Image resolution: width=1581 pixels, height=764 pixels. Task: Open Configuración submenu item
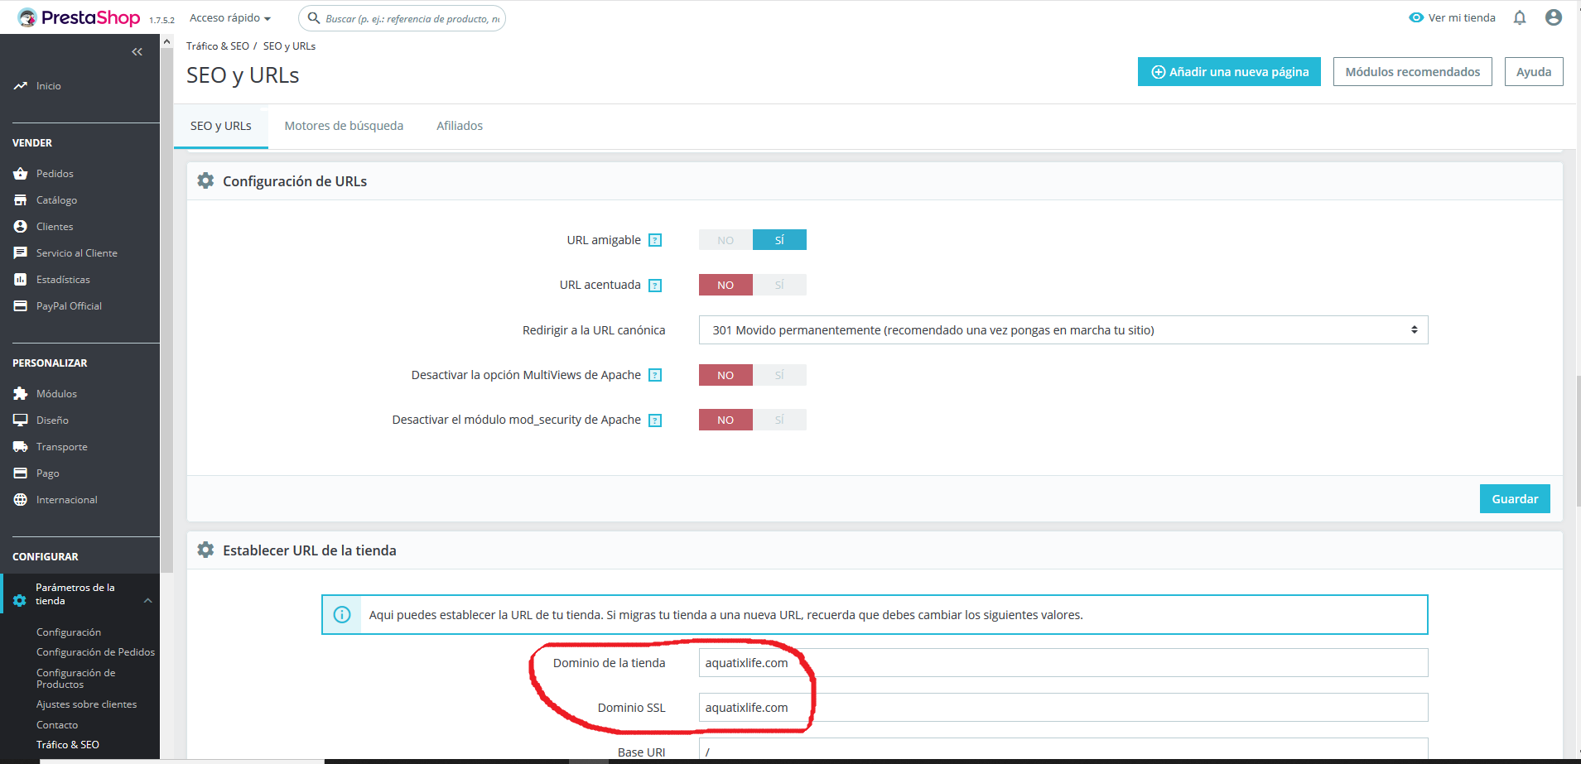69,632
